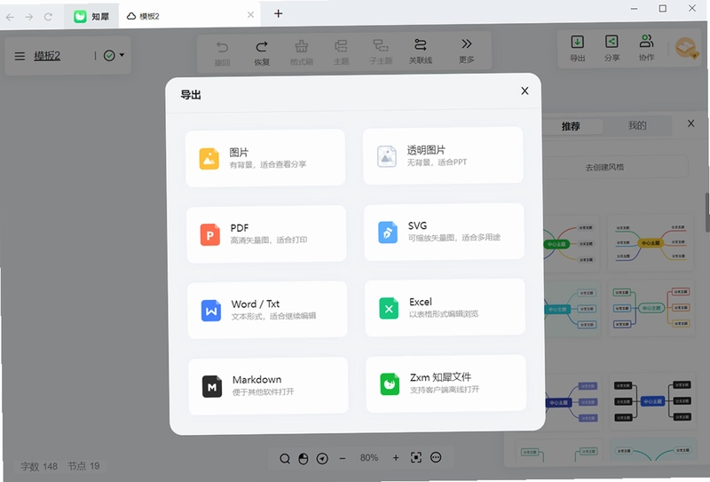710x482 pixels.
Task: Click the user avatar in top right
Action: coord(686,48)
